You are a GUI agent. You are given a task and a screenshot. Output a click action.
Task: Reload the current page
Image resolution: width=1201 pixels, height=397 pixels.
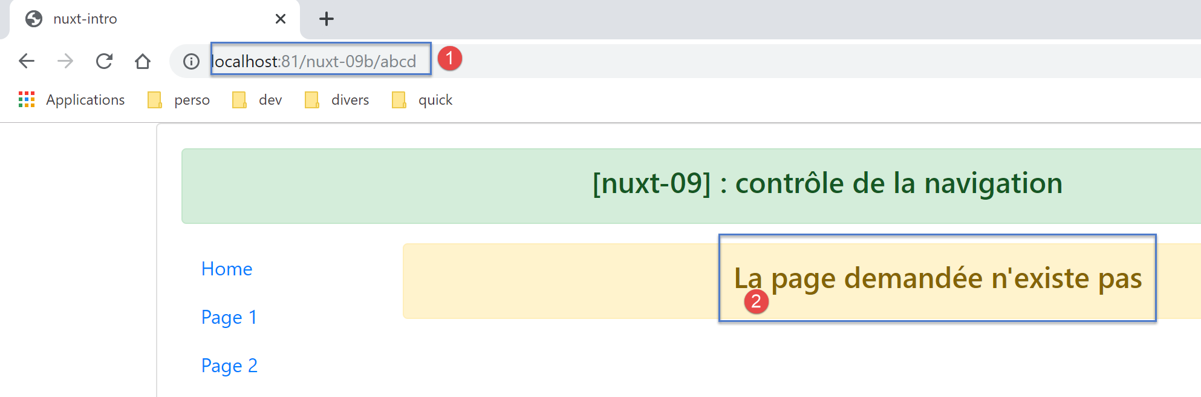(104, 61)
